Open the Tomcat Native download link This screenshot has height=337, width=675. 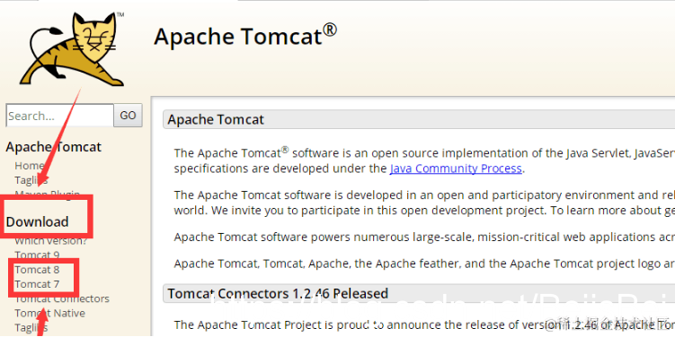50,314
